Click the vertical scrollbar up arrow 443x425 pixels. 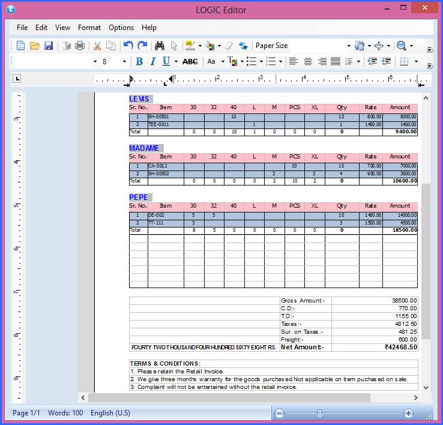pos(426,98)
